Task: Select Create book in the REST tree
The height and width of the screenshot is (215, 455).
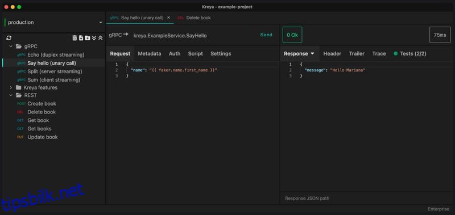Action: coord(42,104)
